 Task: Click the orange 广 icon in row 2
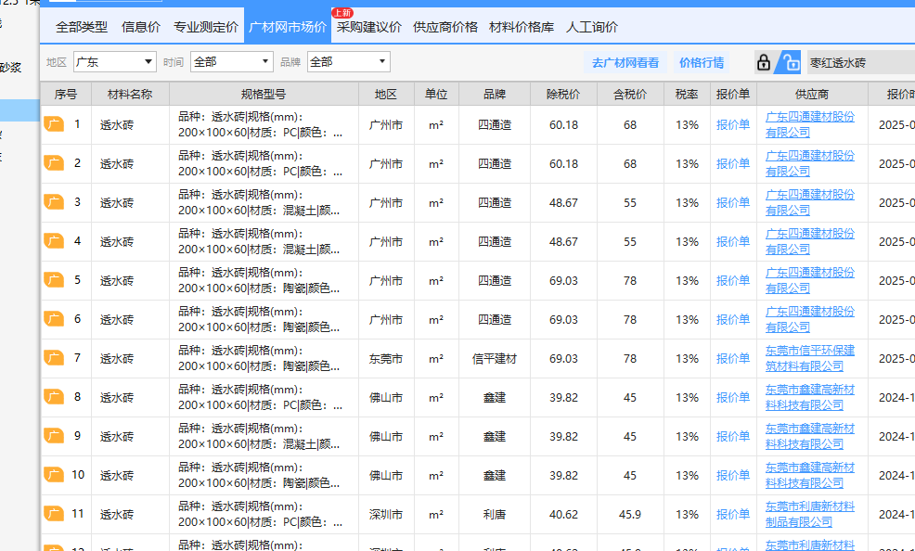pos(54,163)
